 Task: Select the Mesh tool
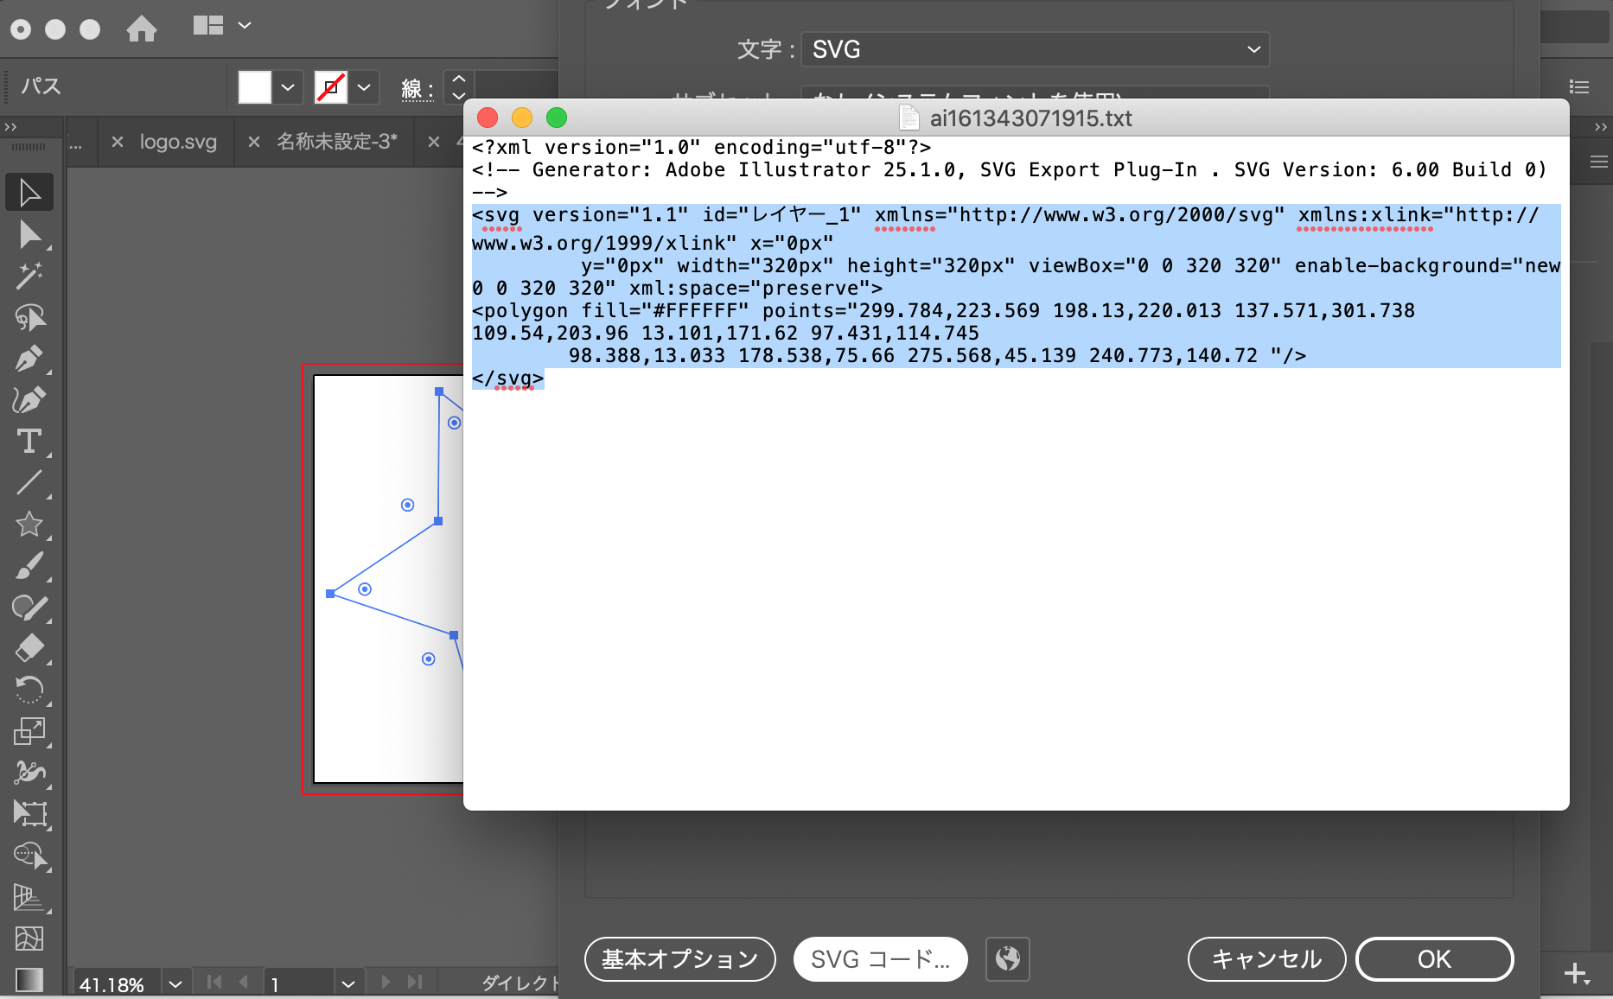click(29, 938)
